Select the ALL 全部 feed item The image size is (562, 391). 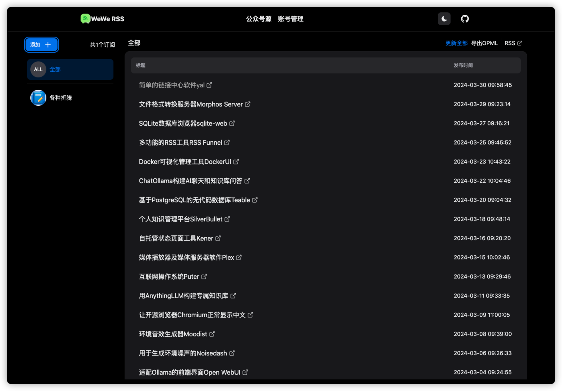point(70,69)
